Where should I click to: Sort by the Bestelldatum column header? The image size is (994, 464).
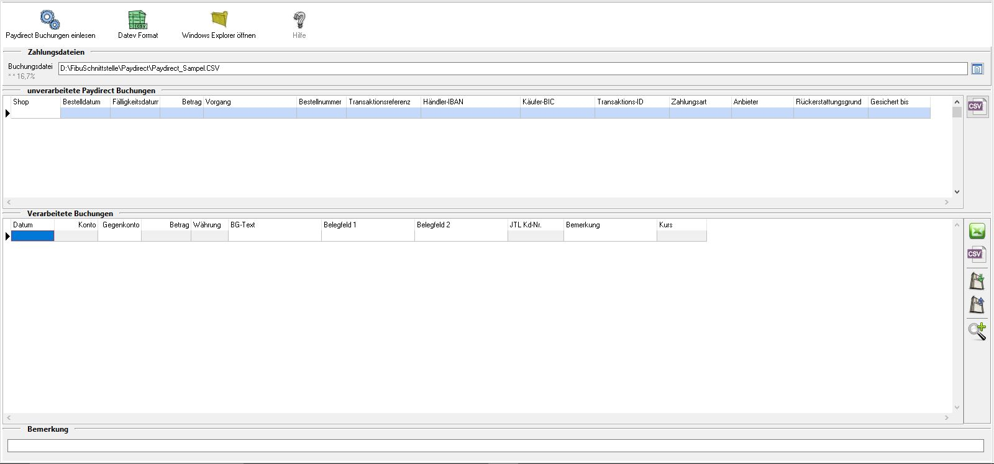tap(85, 102)
